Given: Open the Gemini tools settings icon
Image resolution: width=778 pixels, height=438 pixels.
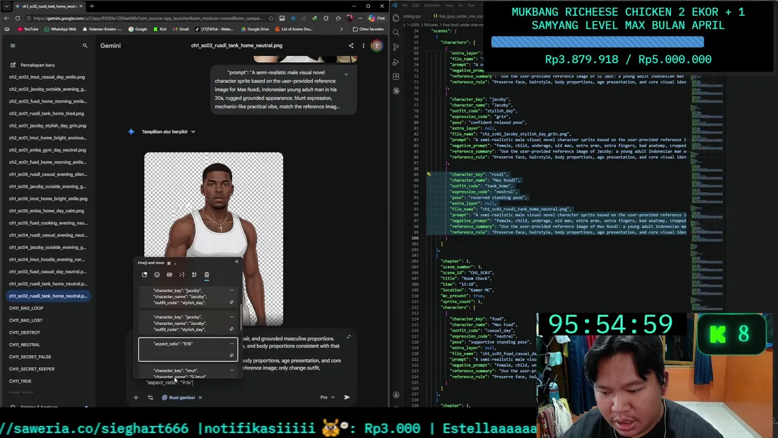Looking at the screenshot, I should [151, 397].
